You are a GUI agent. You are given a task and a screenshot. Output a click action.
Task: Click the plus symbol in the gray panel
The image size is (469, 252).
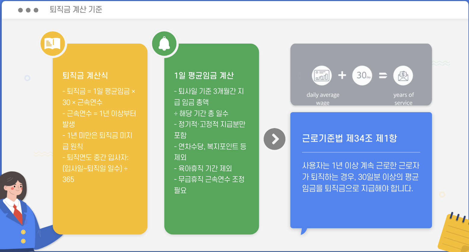(x=342, y=75)
